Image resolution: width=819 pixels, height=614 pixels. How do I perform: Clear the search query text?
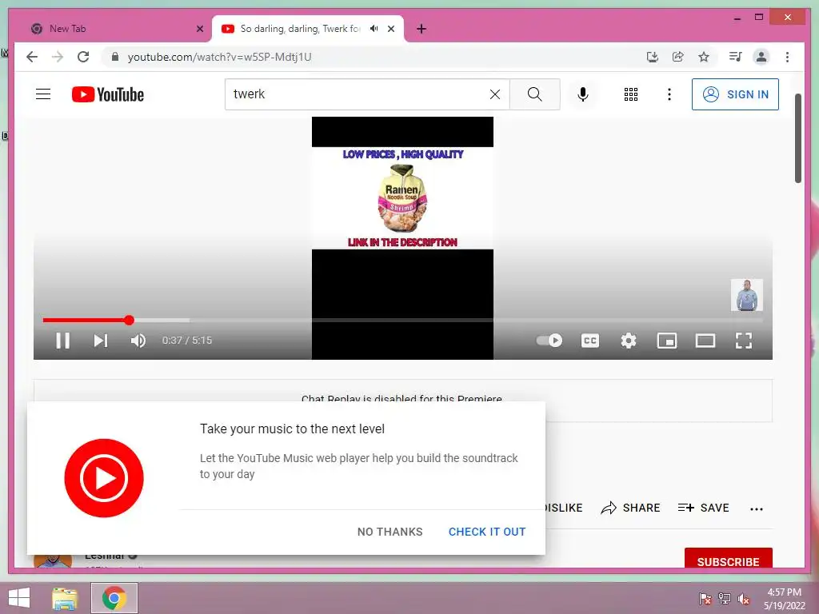(x=494, y=94)
